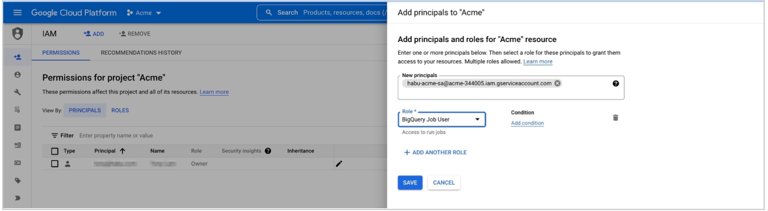Check the Owner principal row checkbox

click(55, 164)
